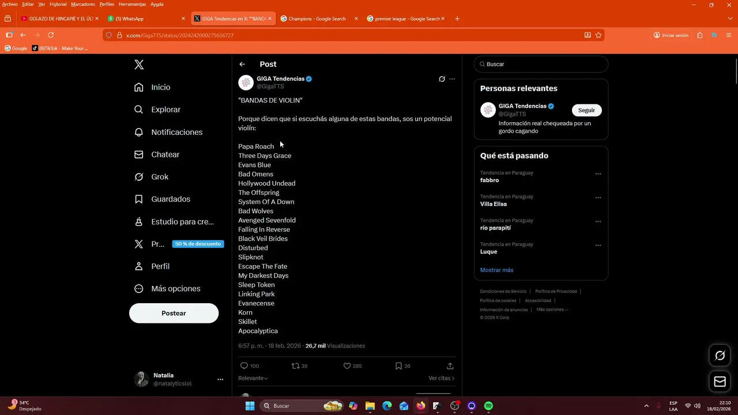Open Windows Start menu
The width and height of the screenshot is (738, 415).
250,406
